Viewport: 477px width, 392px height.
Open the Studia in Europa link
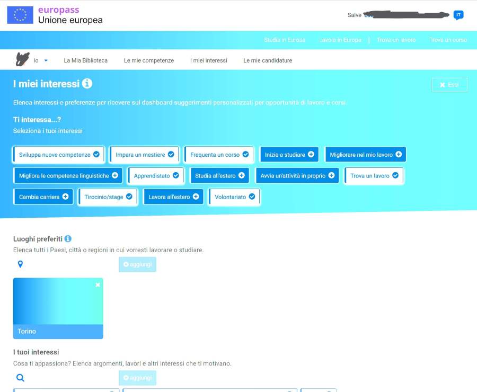285,40
